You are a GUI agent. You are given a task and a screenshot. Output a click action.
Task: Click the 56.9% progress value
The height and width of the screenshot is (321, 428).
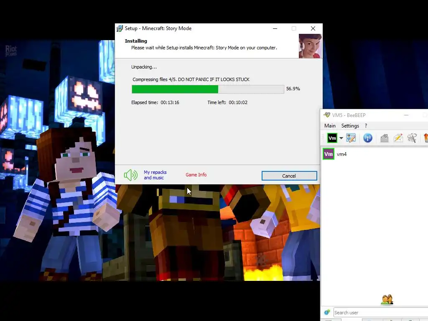293,89
